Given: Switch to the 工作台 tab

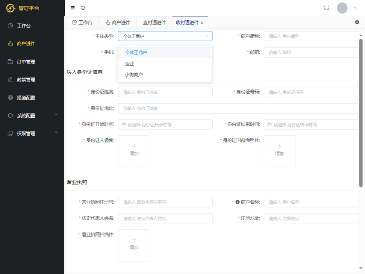Looking at the screenshot, I should [82, 23].
